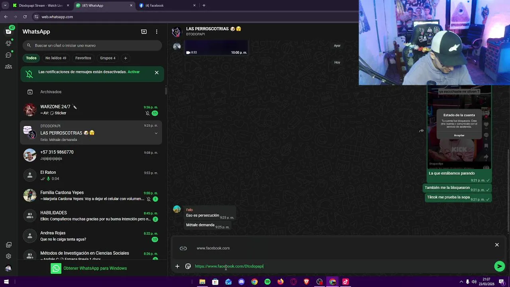The width and height of the screenshot is (510, 287).
Task: Open the LAS PERROSCOTRIAS group avatar
Action: [177, 31]
